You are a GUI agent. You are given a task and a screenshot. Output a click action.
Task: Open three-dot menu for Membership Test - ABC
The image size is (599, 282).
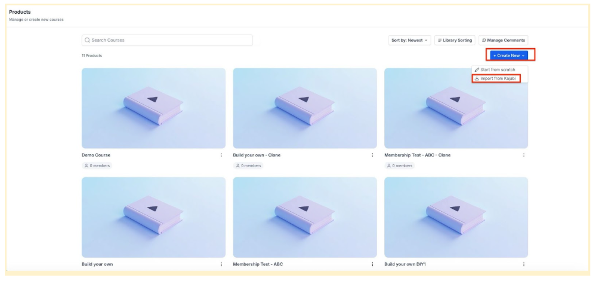(x=372, y=264)
